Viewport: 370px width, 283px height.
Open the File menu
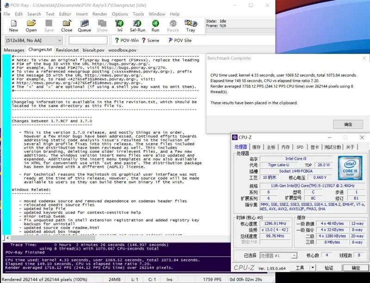7,14
